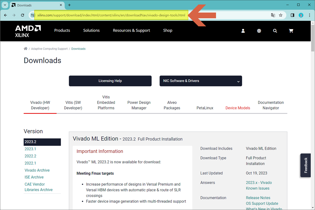Select Vitis Embedded Platforms tab
Viewport: 315px width, 210px height.
click(106, 102)
